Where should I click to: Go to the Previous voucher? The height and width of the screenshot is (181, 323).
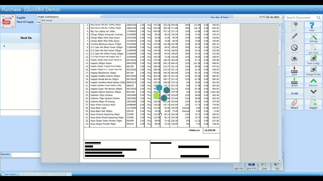[x=313, y=82]
